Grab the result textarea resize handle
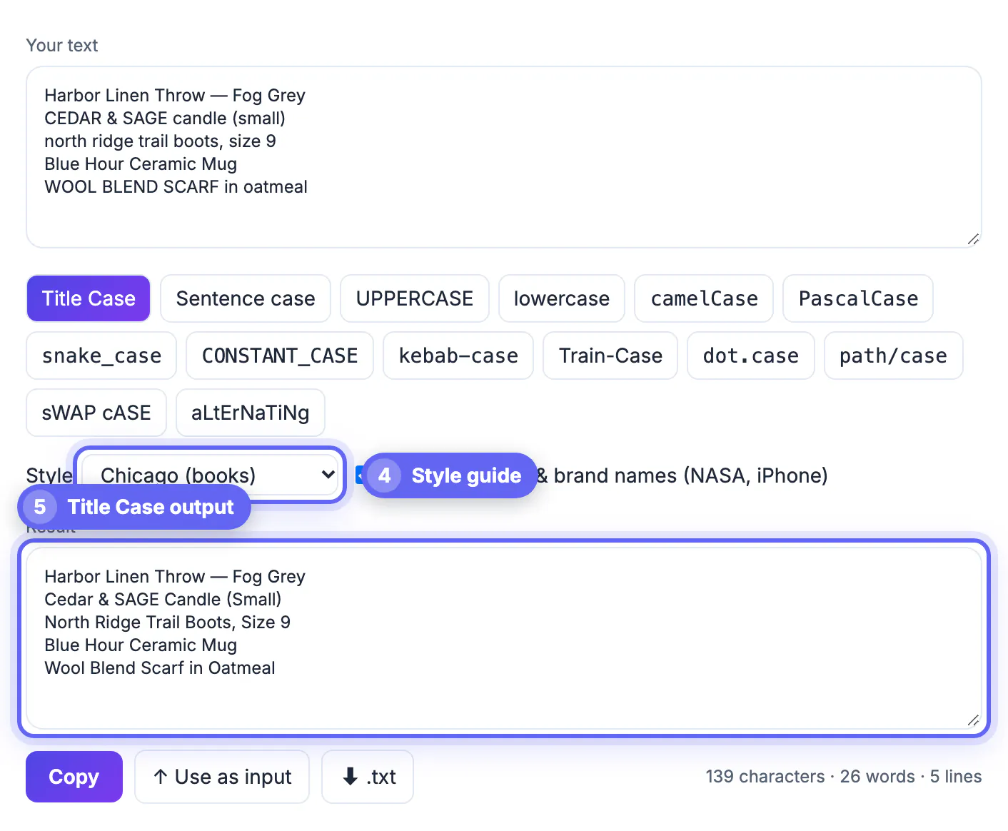The height and width of the screenshot is (831, 1008). coord(973,720)
